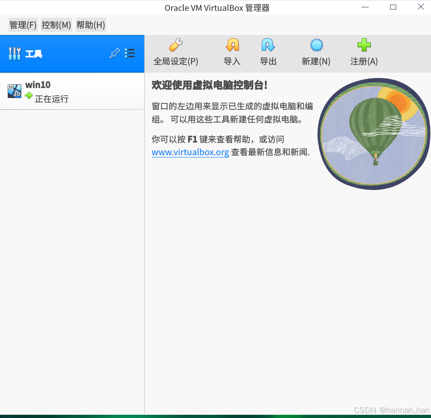Click the win10 OS icon
431x418 pixels.
(15, 91)
